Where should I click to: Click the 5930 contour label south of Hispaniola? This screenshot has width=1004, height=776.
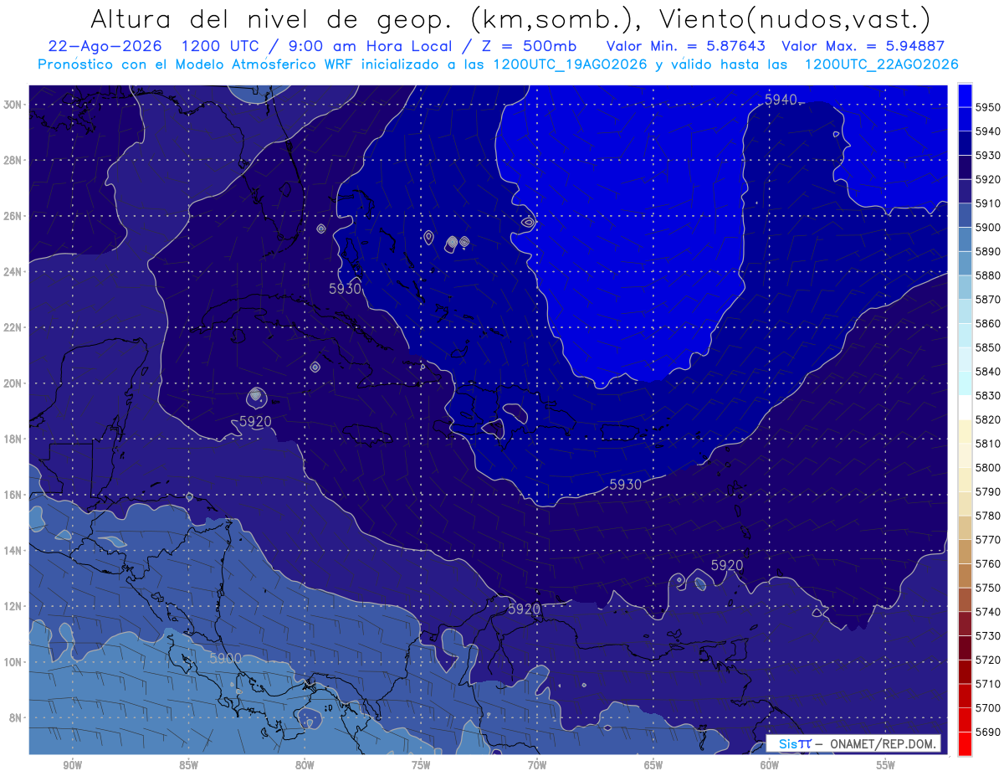[x=626, y=485]
